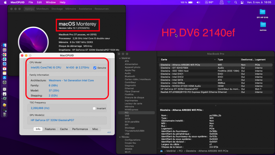Open the Window menu
Image resolution: width=275 pixels, height=155 pixels.
[51, 2]
